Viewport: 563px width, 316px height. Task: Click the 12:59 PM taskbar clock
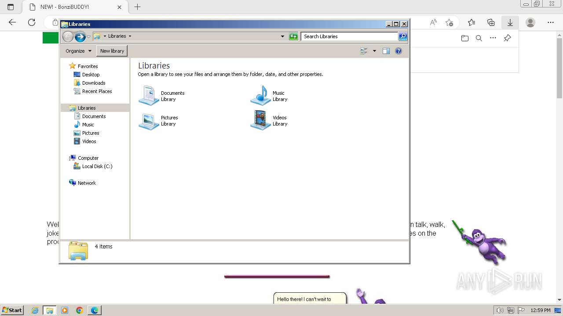[541, 310]
